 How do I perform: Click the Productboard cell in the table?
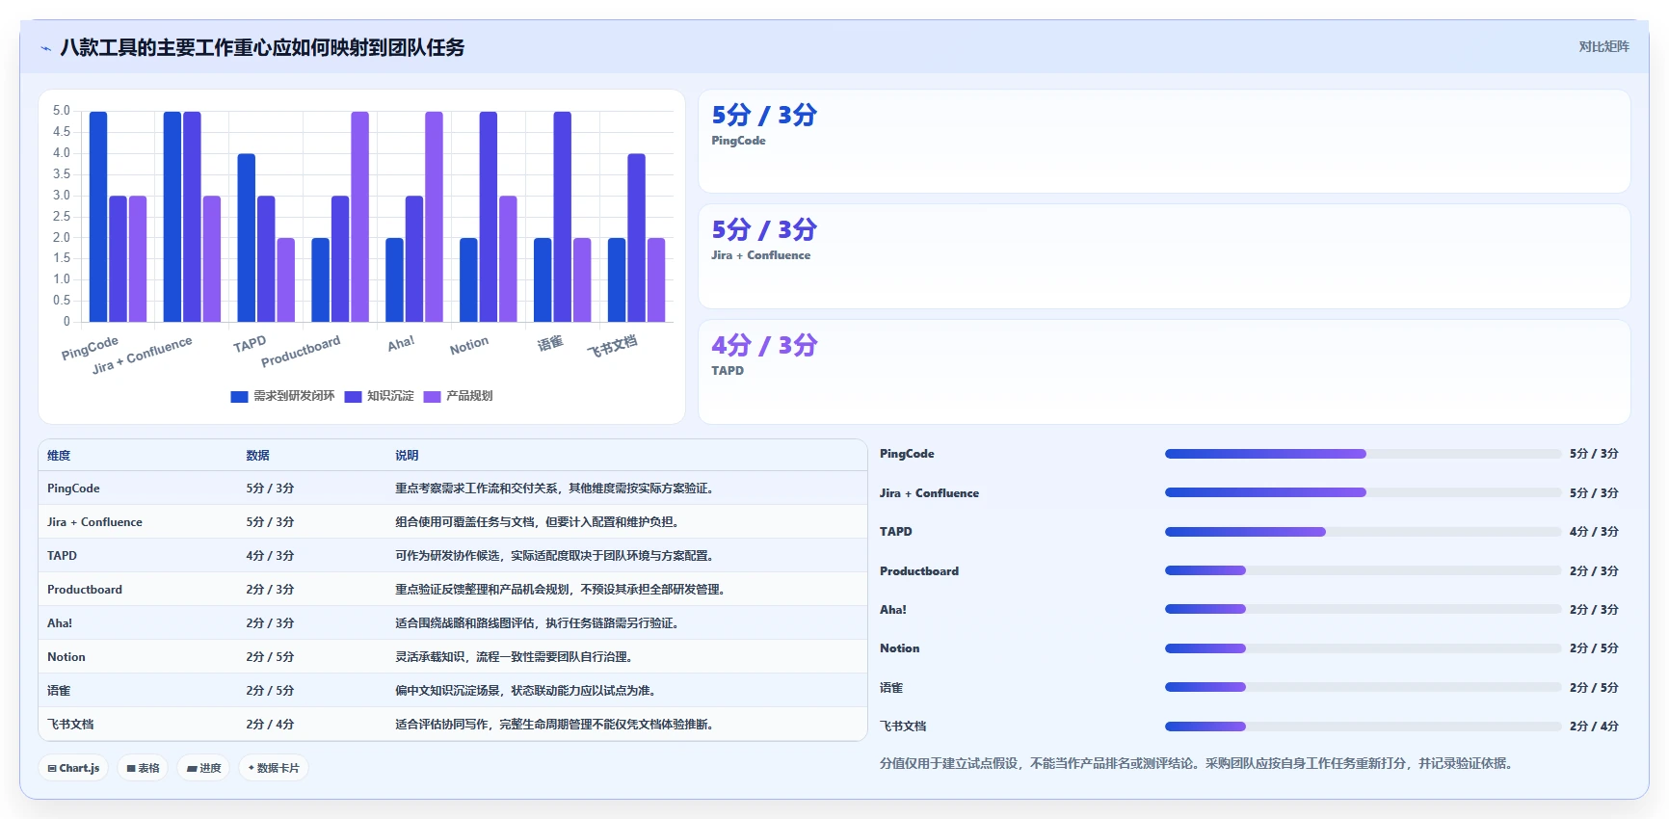(x=85, y=590)
